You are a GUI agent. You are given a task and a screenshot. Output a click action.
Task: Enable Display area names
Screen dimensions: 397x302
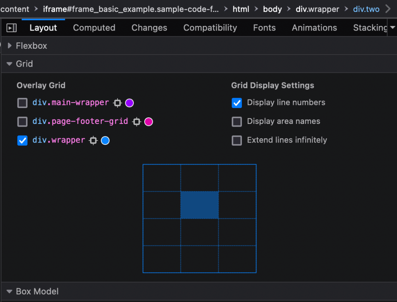click(236, 122)
